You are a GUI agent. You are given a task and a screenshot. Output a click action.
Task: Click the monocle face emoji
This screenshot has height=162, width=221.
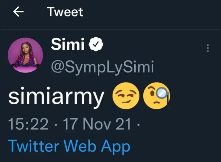tap(156, 97)
